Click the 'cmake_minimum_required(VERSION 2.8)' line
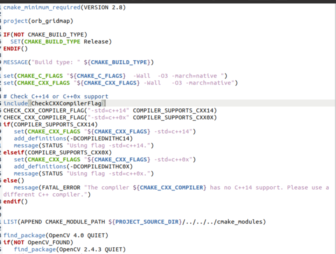The width and height of the screenshot is (336, 254). (x=64, y=7)
